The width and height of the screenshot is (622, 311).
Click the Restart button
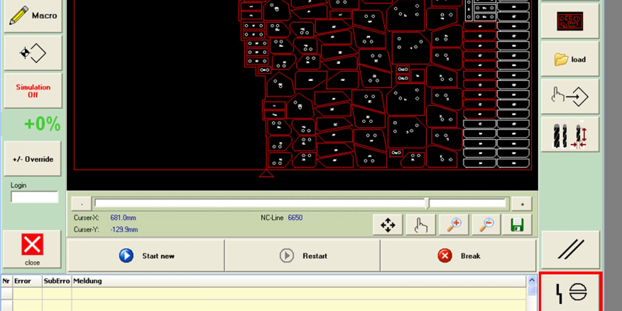(x=303, y=256)
